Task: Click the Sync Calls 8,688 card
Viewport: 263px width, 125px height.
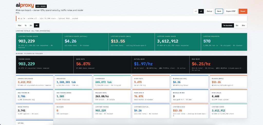Action: 228,96
